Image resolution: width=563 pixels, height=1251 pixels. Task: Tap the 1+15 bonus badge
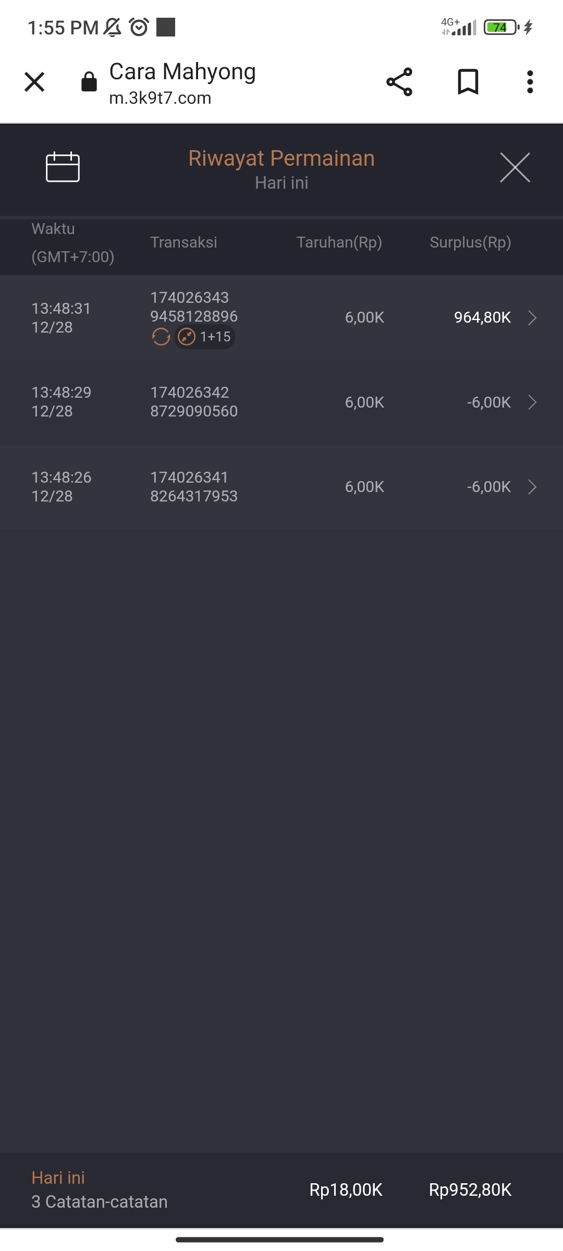205,337
